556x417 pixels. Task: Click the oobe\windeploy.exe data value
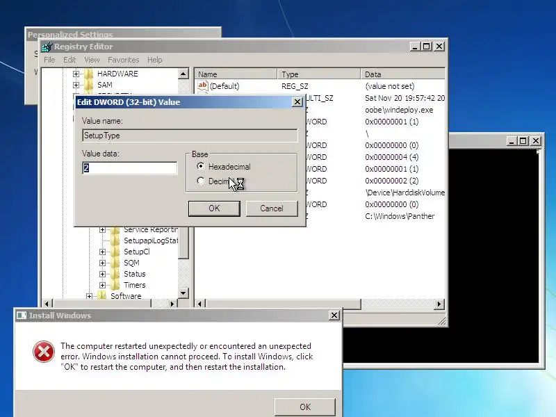[x=399, y=110]
